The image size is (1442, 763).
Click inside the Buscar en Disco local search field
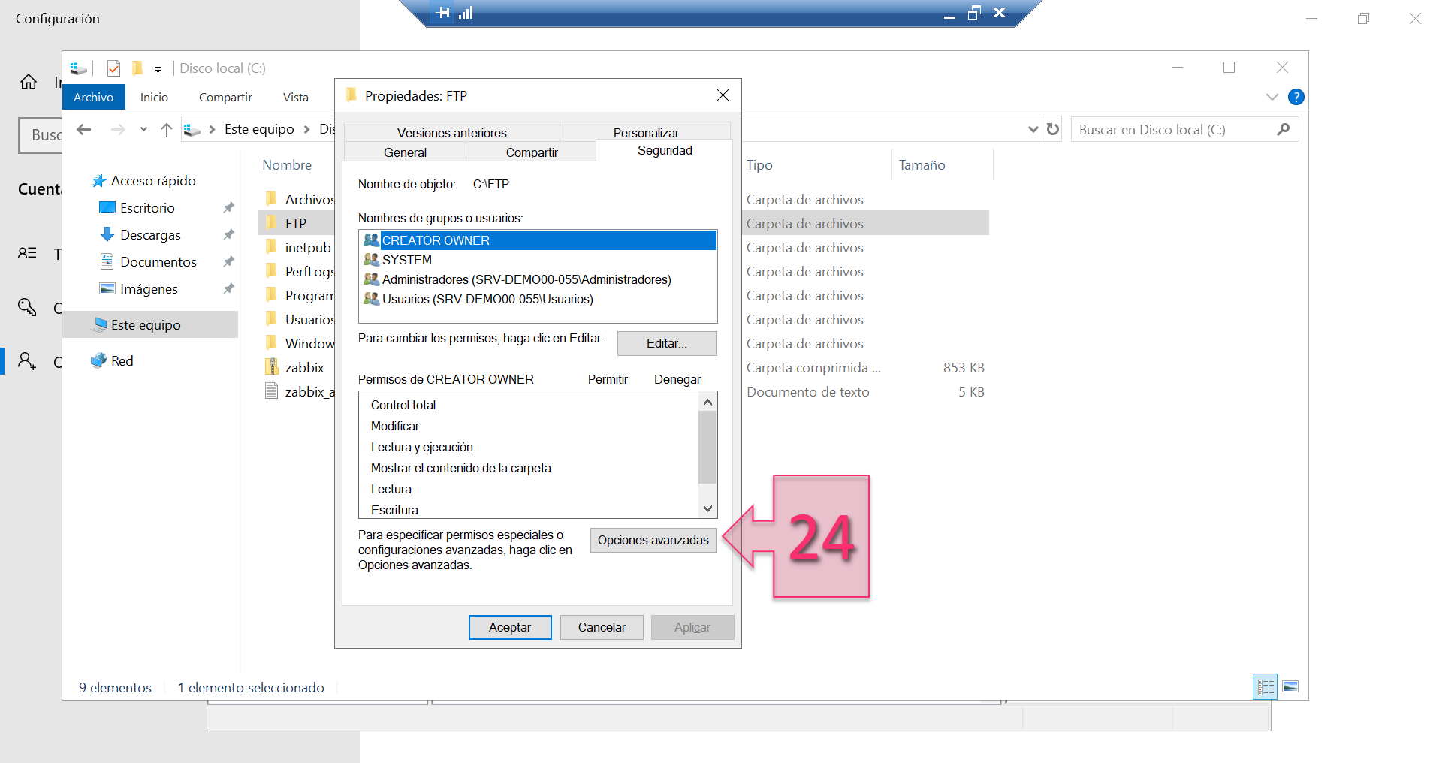pyautogui.click(x=1164, y=129)
